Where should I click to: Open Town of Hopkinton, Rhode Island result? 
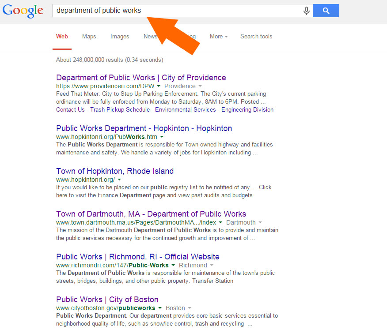pyautogui.click(x=115, y=171)
